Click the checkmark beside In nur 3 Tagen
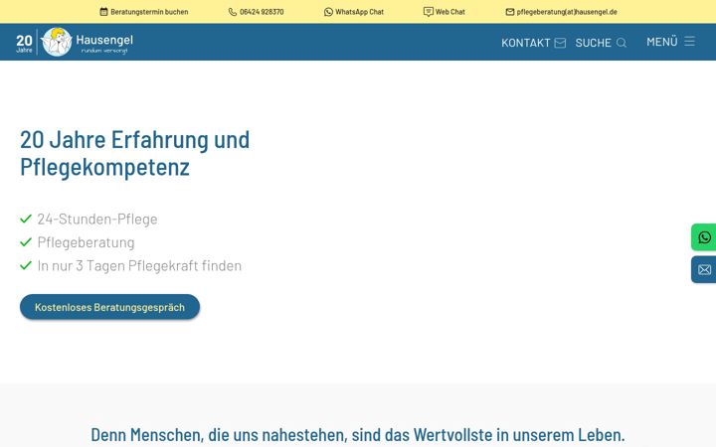Viewport: 716px width, 447px height. coord(26,265)
